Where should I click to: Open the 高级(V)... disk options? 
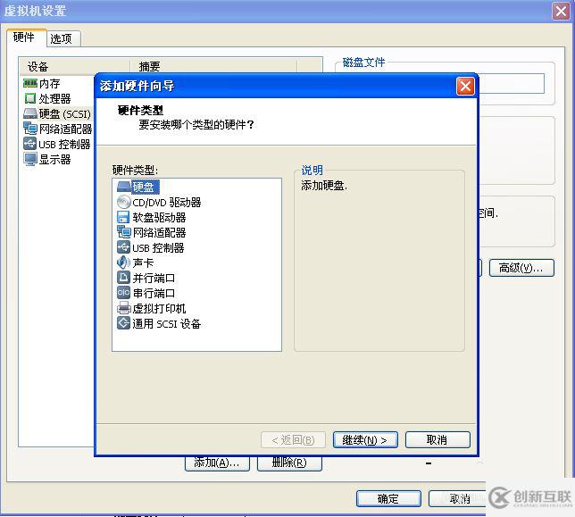521,268
